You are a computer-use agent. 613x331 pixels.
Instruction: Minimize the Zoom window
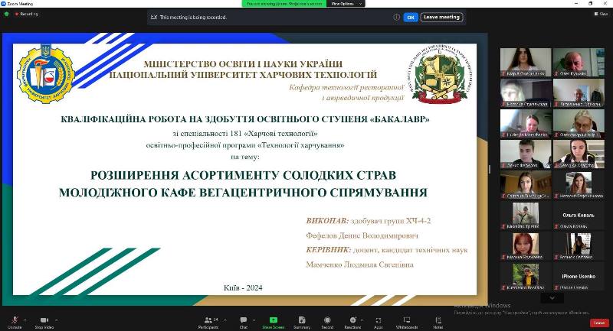(x=577, y=4)
